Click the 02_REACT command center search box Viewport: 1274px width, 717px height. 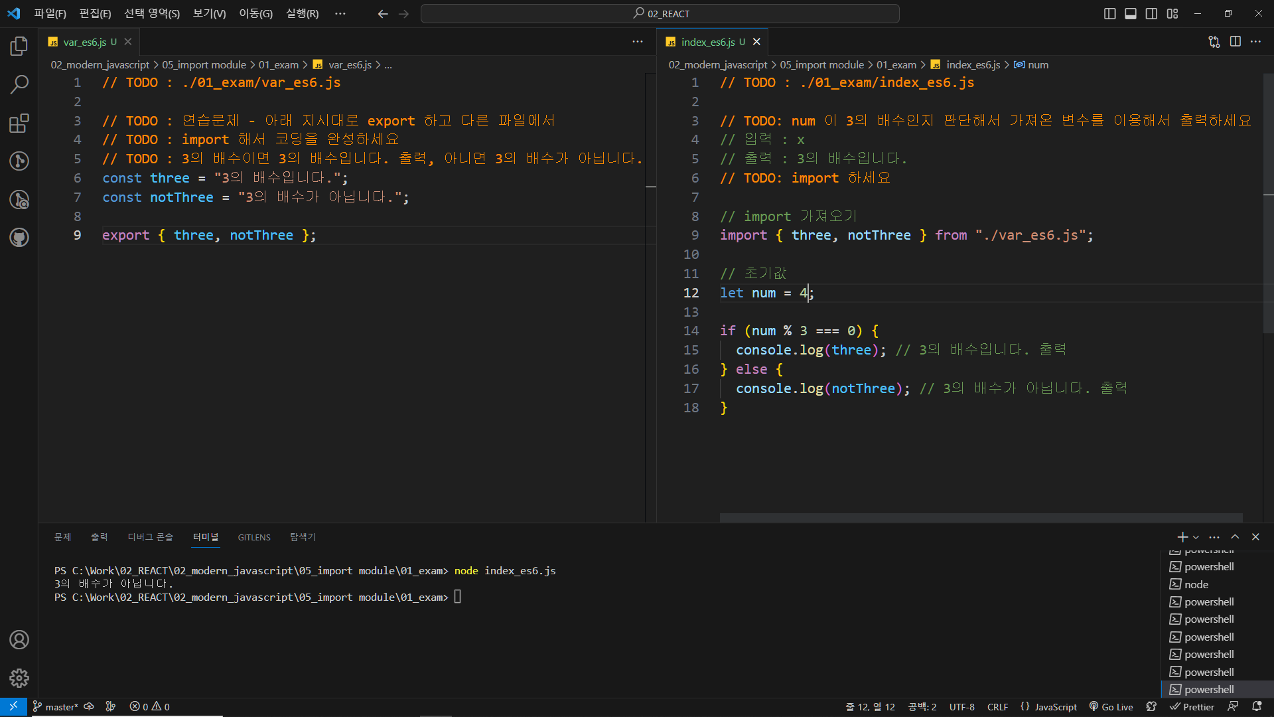click(x=660, y=13)
